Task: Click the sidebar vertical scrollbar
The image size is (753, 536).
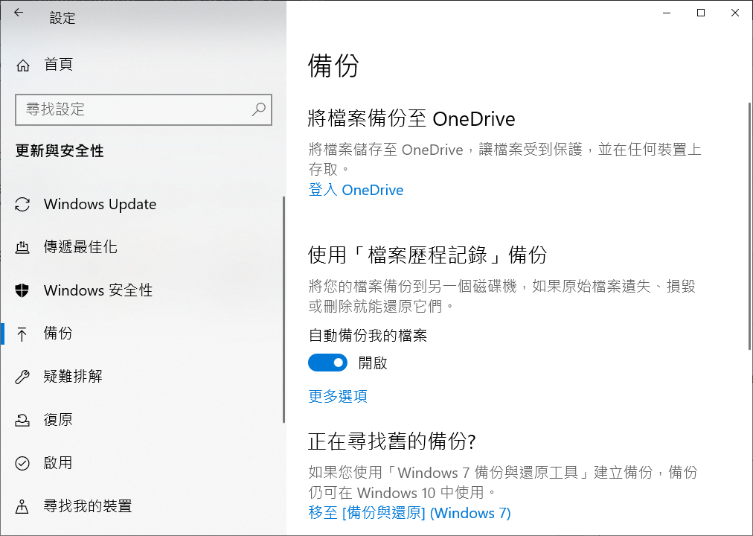Action: (x=283, y=310)
